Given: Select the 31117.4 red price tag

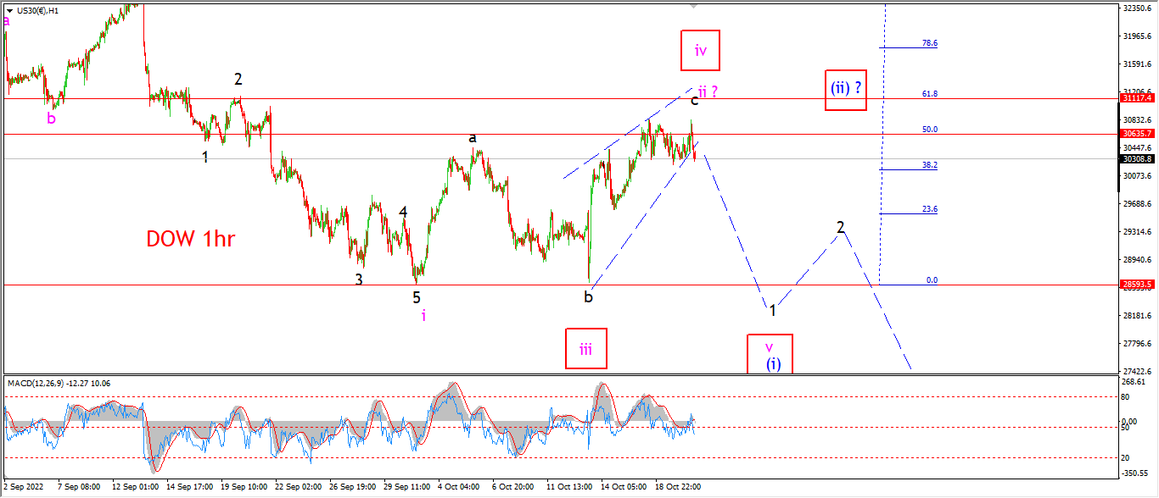Looking at the screenshot, I should tap(1136, 98).
